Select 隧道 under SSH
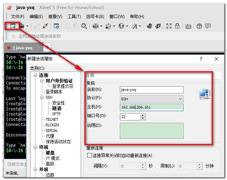Viewport: 227px width, 180px height. [x=57, y=108]
